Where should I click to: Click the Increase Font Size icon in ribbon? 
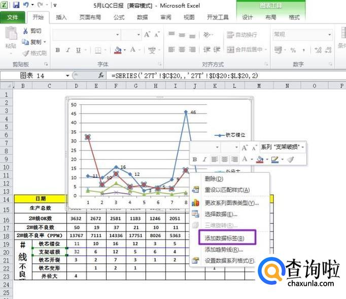tap(147, 34)
